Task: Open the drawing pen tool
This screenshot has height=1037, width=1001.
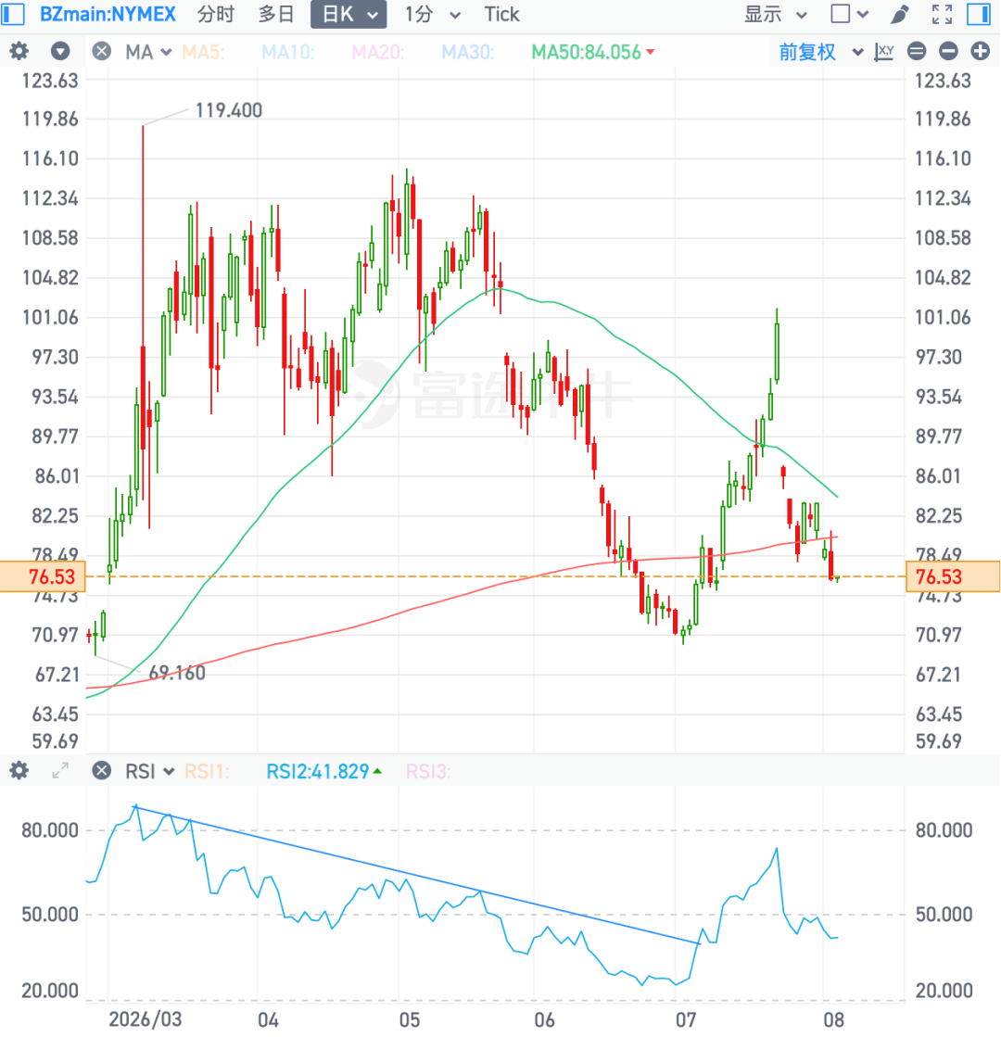Action: [900, 14]
